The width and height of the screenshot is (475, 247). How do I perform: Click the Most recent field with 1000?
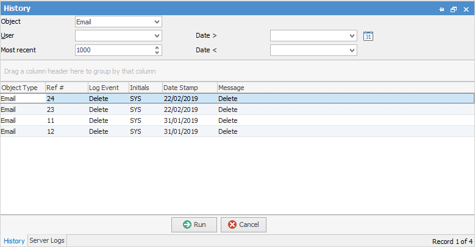point(113,50)
